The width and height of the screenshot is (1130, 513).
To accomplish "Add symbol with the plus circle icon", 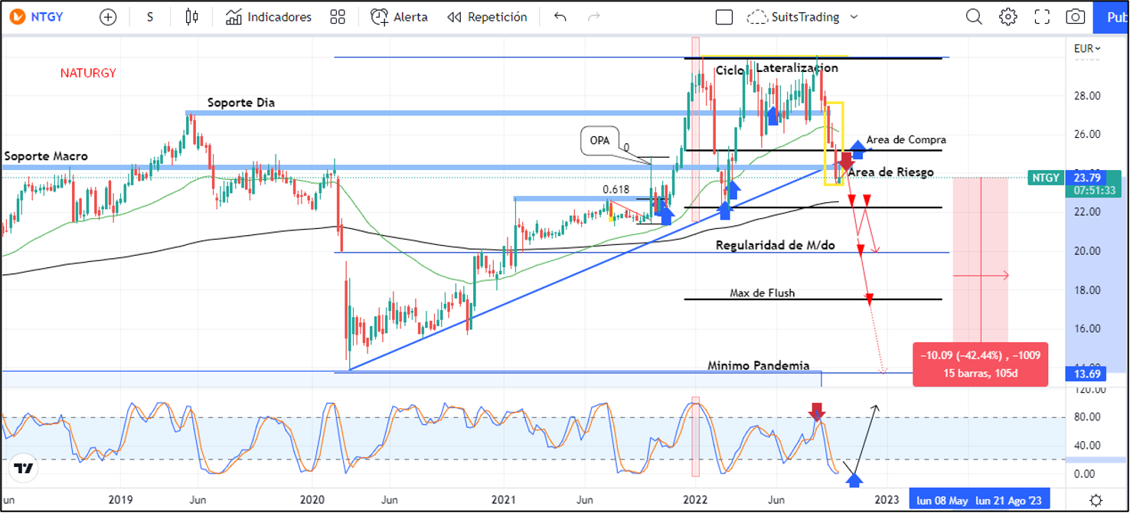I will point(108,17).
